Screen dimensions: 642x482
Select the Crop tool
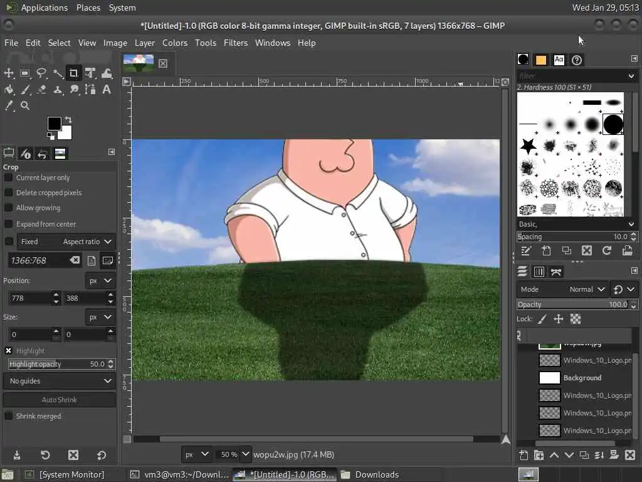[74, 73]
